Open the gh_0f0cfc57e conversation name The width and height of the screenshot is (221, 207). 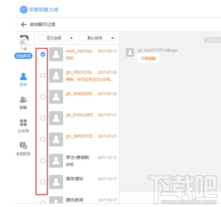81,72
